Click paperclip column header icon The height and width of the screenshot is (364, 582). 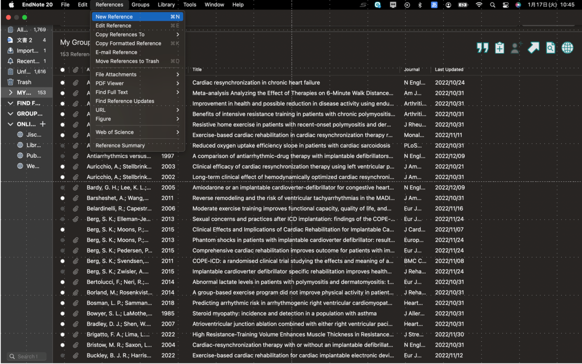pyautogui.click(x=76, y=70)
